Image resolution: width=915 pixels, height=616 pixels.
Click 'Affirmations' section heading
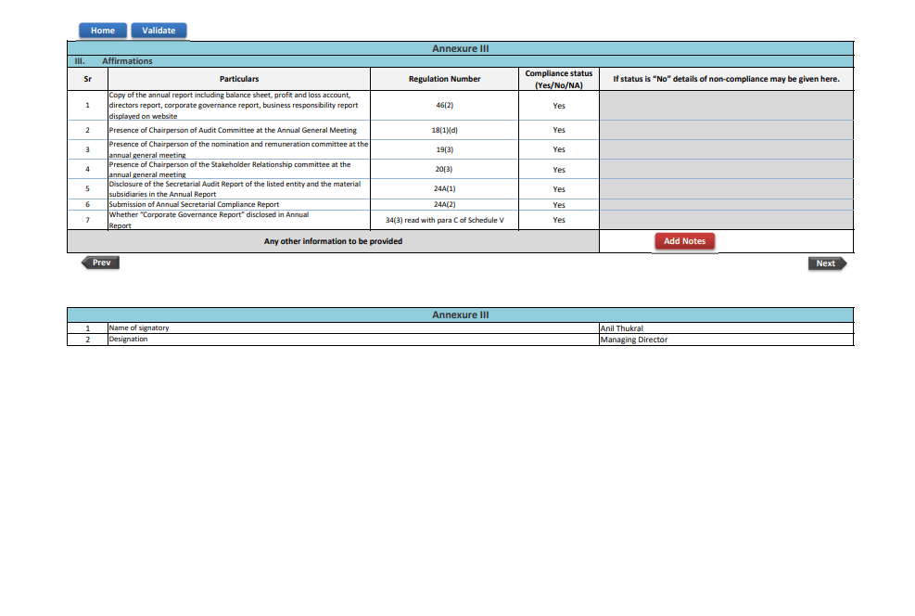click(127, 61)
